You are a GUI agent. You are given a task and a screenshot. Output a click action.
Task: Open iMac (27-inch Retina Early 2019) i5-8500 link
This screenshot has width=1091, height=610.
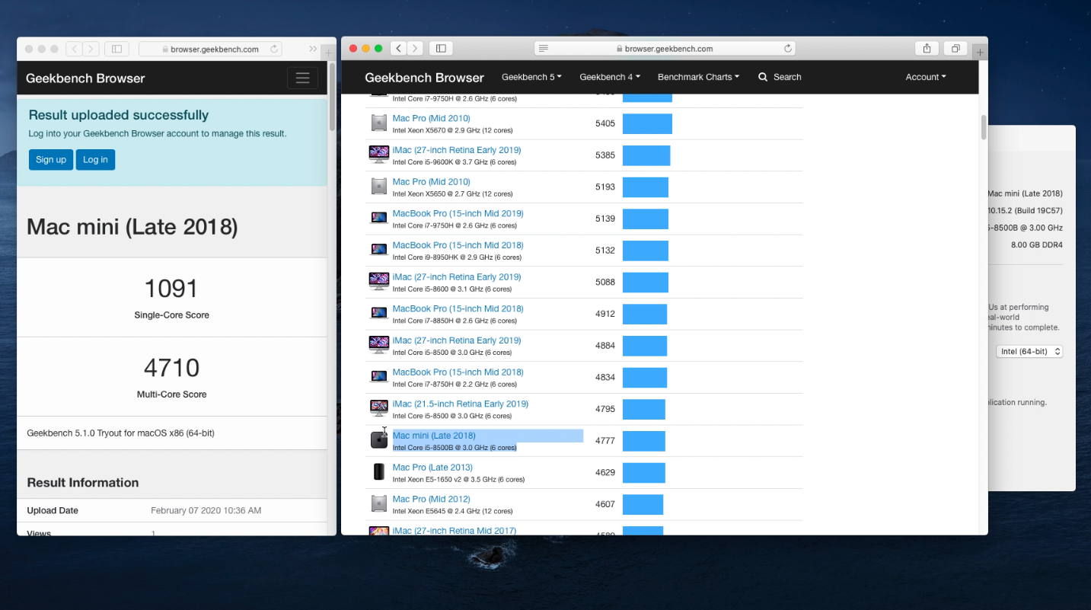click(x=457, y=340)
